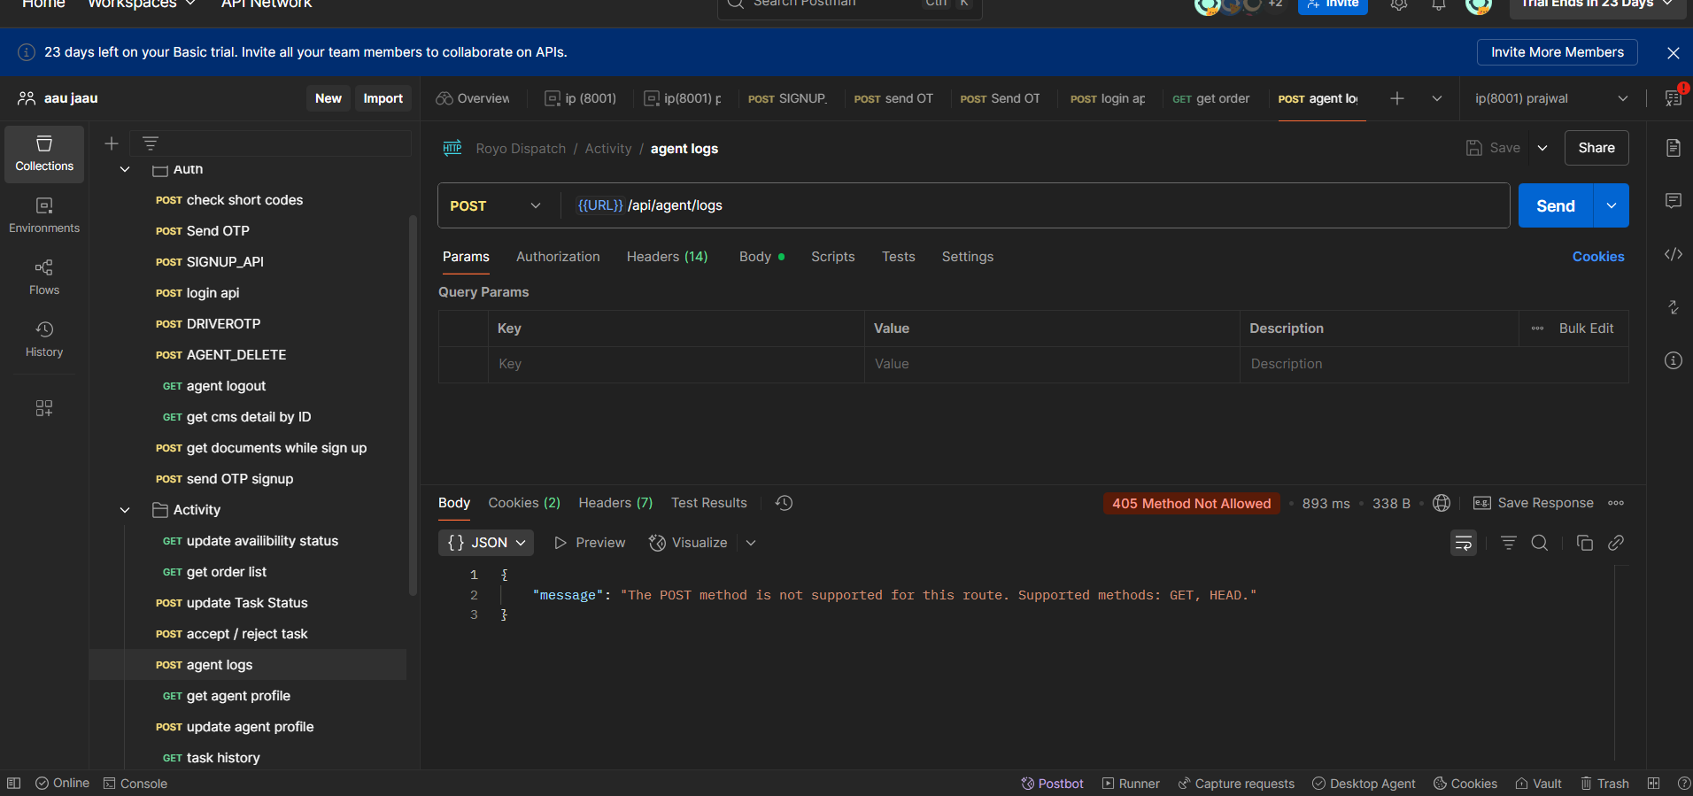The width and height of the screenshot is (1693, 796).
Task: Open the response Test Results tab
Action: pyautogui.click(x=708, y=503)
